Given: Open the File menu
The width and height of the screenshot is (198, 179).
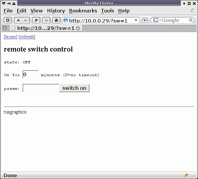Looking at the screenshot, I should click(8, 11).
